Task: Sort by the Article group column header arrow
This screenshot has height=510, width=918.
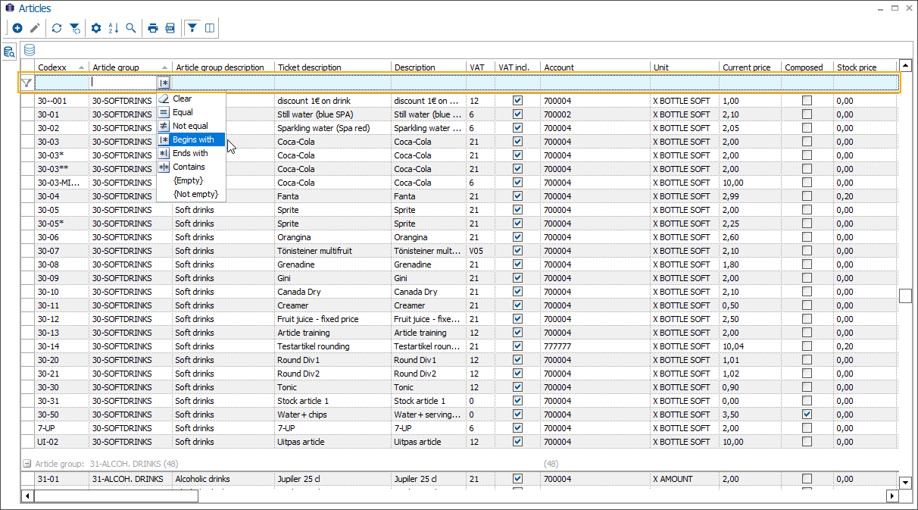Action: [x=164, y=67]
